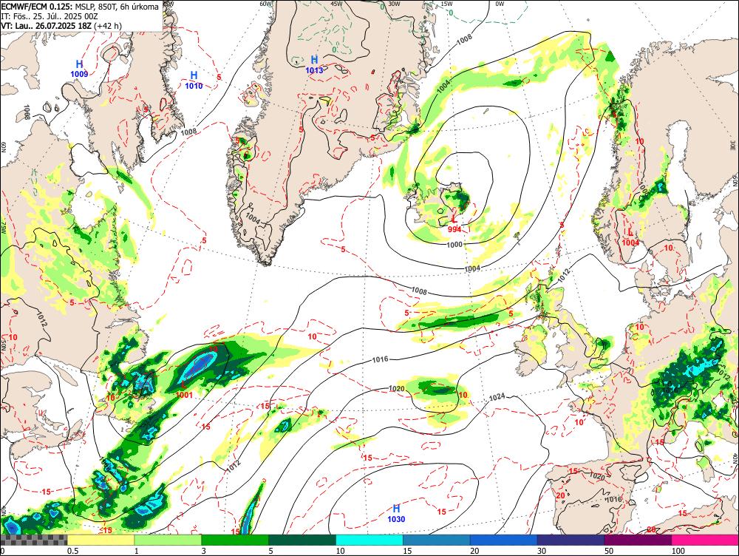Click the legend value '50'
Viewport: 739px width, 556px height.
pyautogui.click(x=609, y=551)
